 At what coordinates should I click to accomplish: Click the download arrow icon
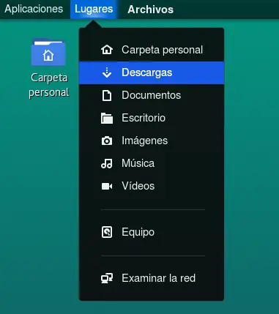[x=107, y=72]
